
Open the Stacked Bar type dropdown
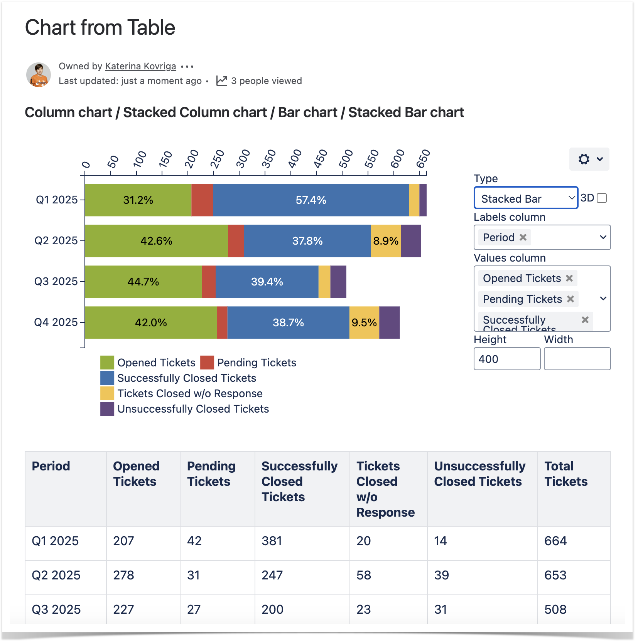[525, 198]
